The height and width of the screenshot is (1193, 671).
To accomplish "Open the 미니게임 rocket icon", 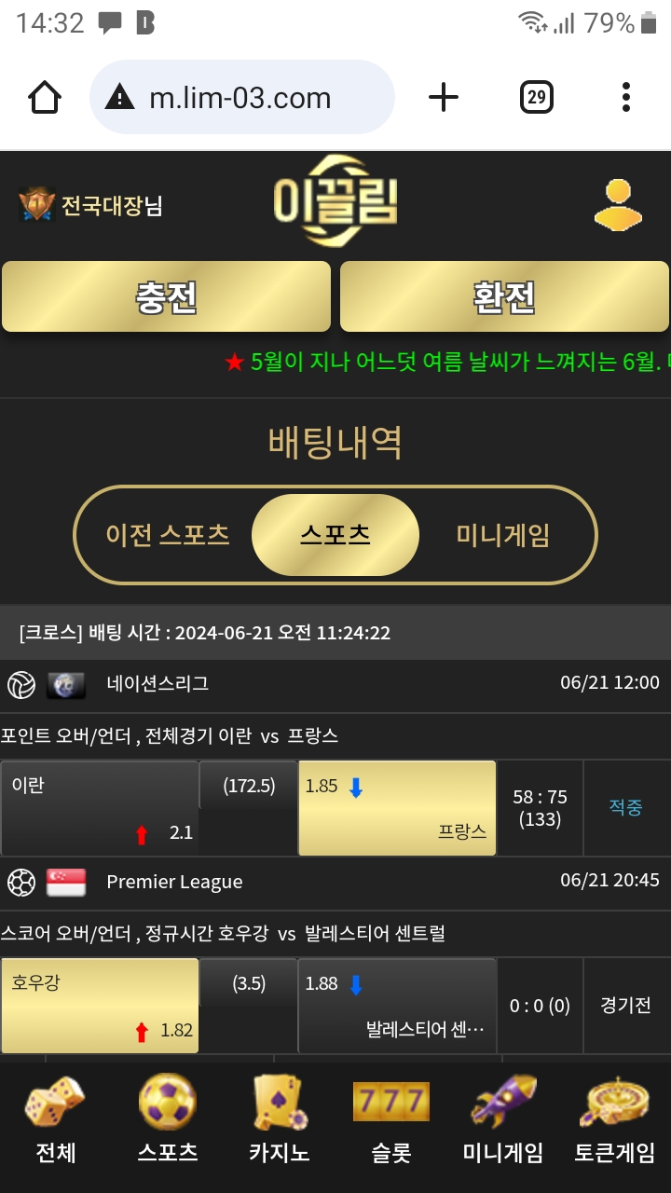I will (x=503, y=1102).
